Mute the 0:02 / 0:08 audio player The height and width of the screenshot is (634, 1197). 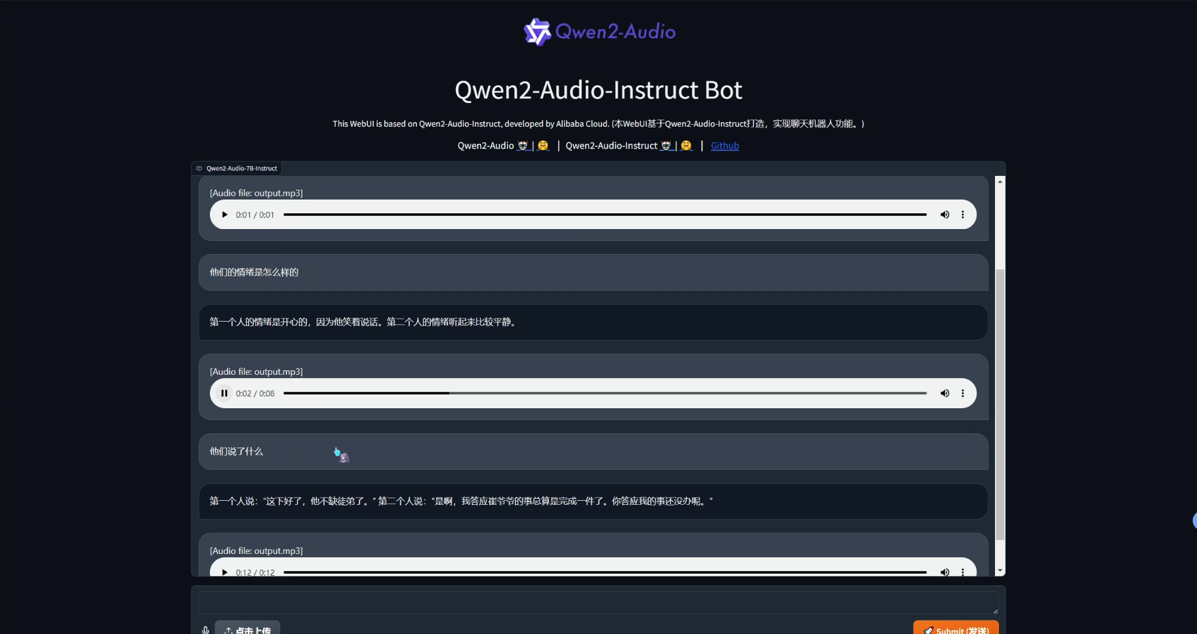tap(944, 393)
